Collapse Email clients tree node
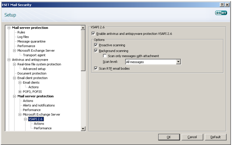Screen dimensions: 232x145 point(20,83)
